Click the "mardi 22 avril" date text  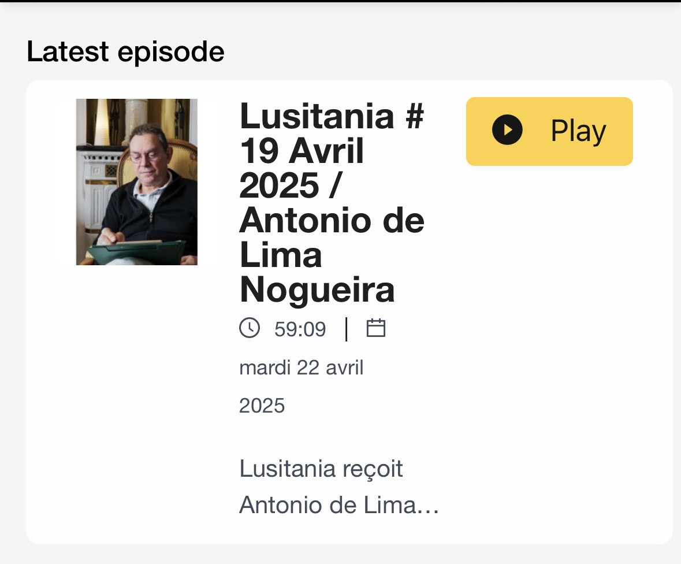[301, 368]
